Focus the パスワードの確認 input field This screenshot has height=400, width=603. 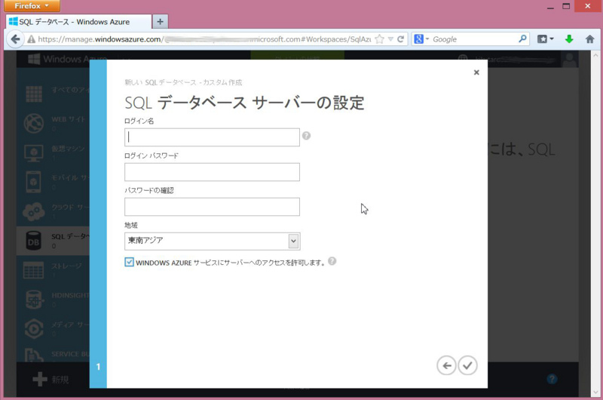point(212,206)
